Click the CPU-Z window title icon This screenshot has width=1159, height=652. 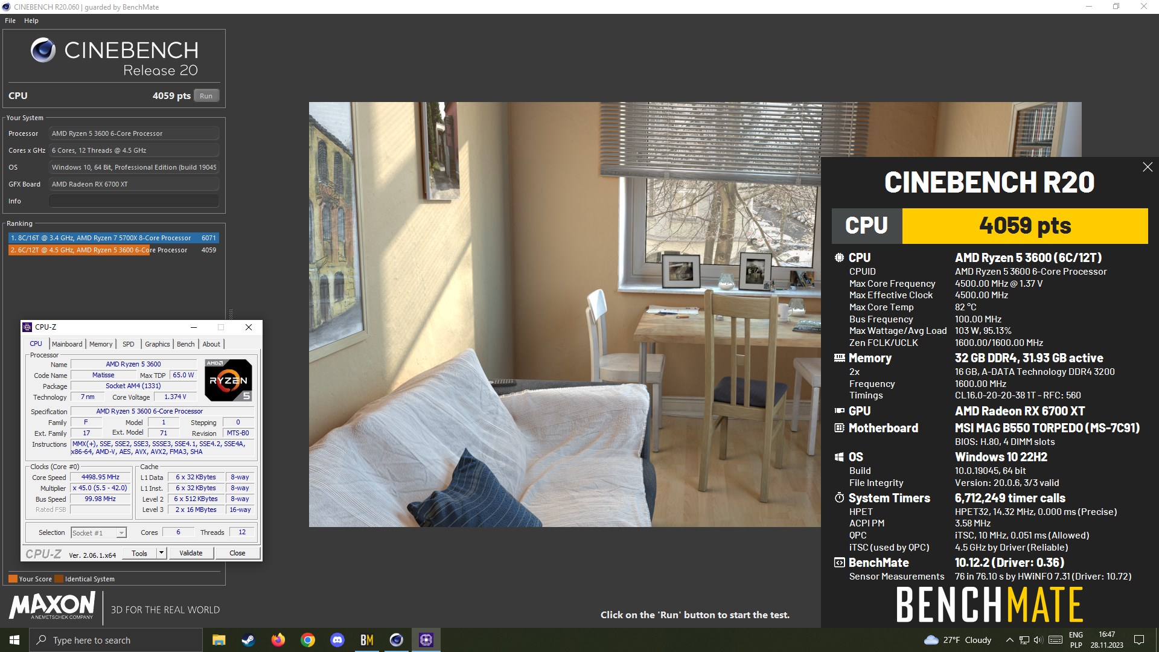click(x=27, y=327)
